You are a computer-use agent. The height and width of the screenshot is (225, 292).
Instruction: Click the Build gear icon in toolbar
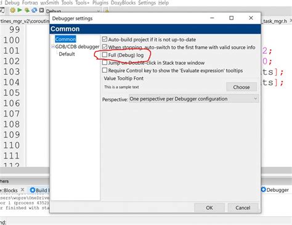click(x=12, y=10)
